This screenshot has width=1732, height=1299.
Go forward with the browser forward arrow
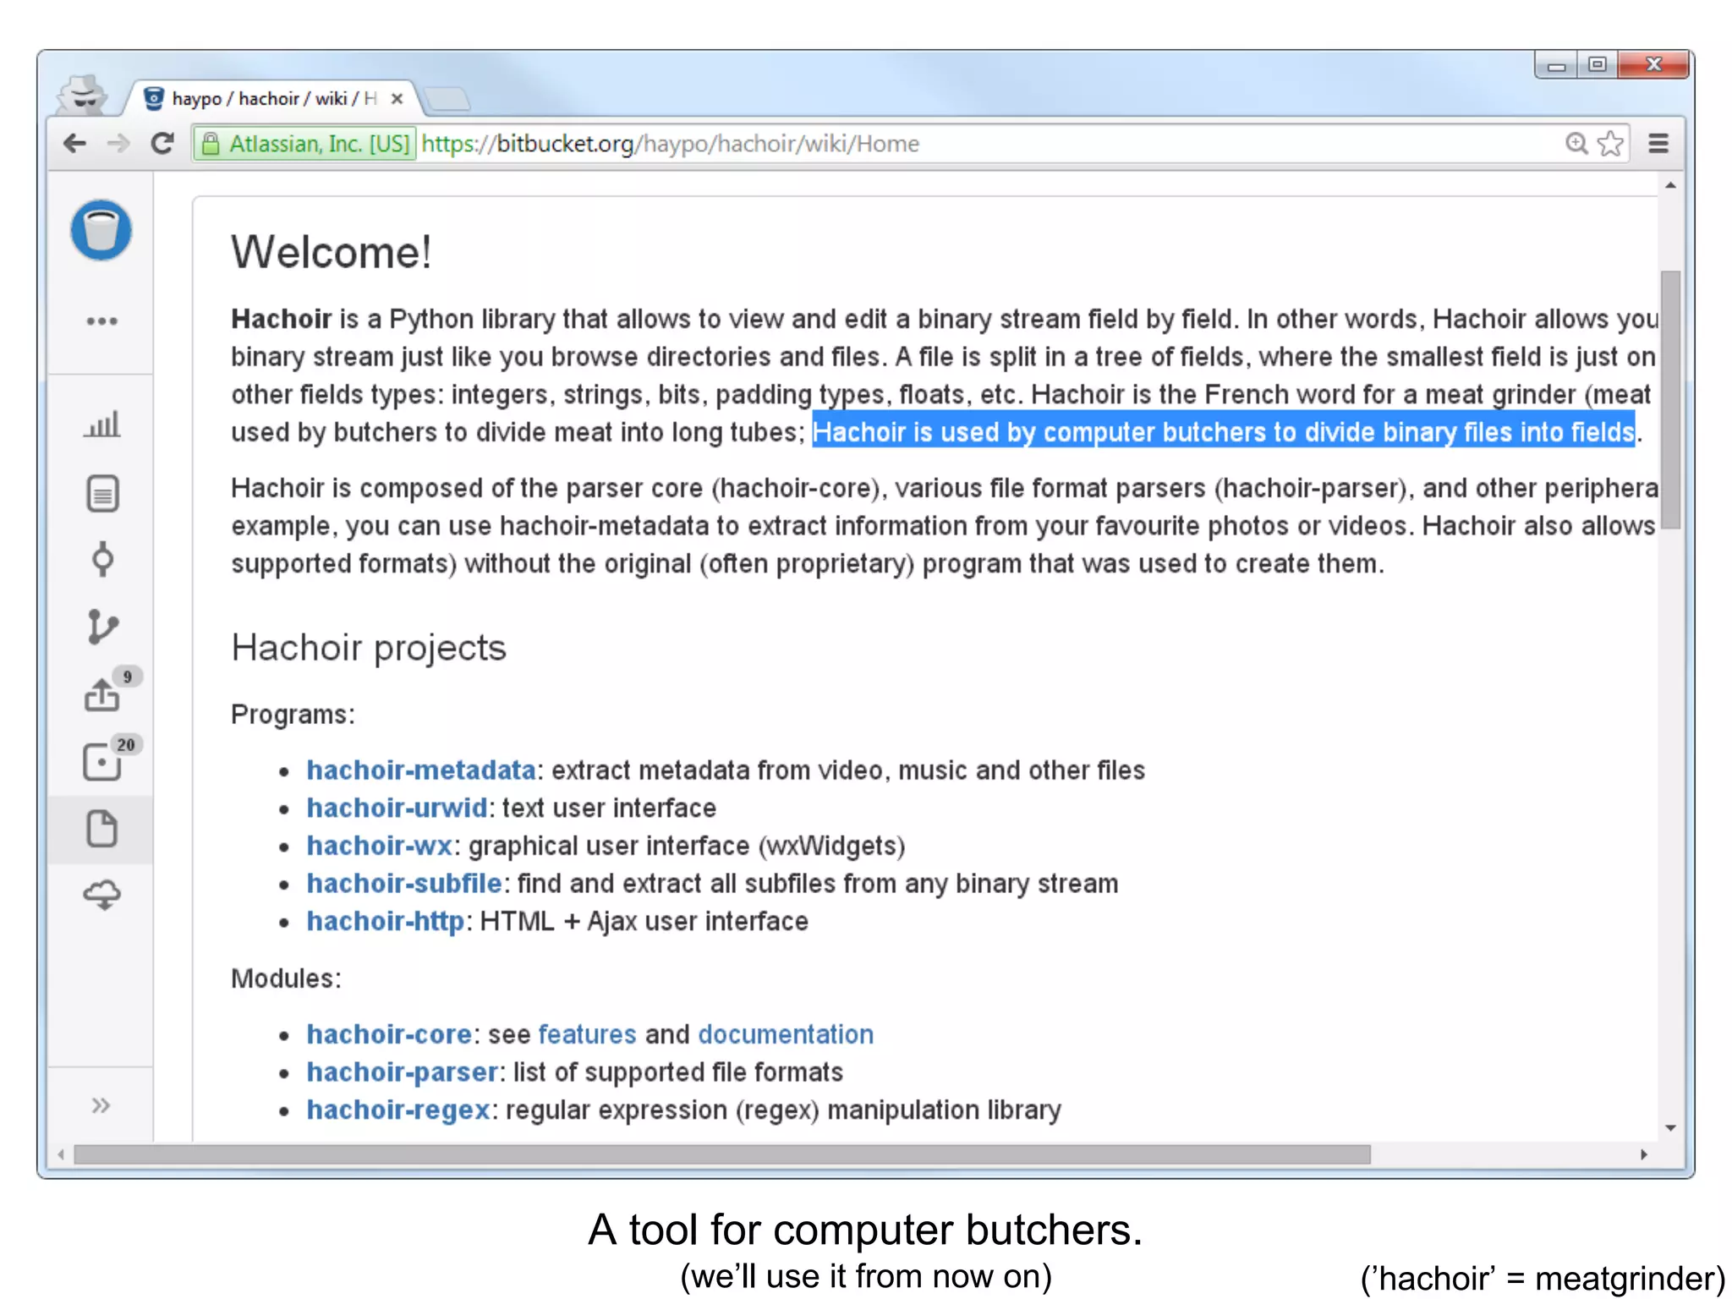118,144
